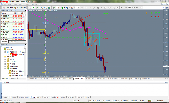The height and width of the screenshot is (103, 169).
Task: Collapse the Indicators tree node
Action: pos(2,57)
